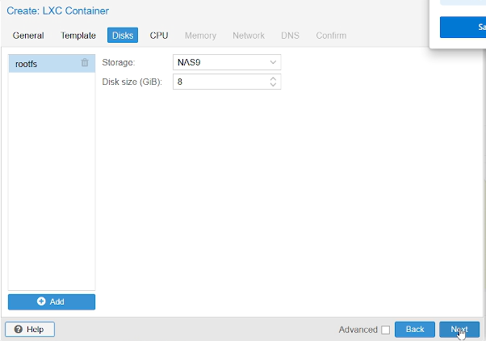The image size is (486, 341).
Task: Proceed with the Next button
Action: point(459,329)
